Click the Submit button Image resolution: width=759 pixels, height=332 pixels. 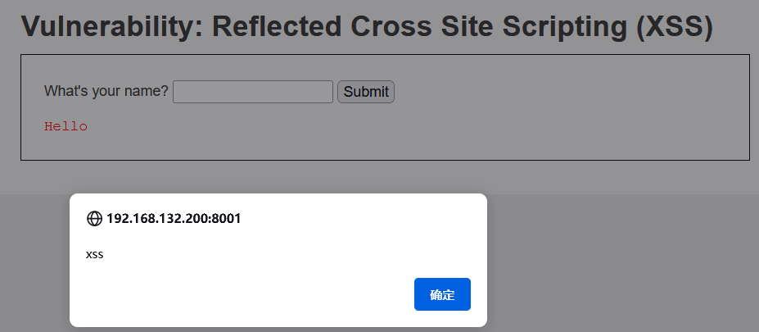(x=366, y=92)
